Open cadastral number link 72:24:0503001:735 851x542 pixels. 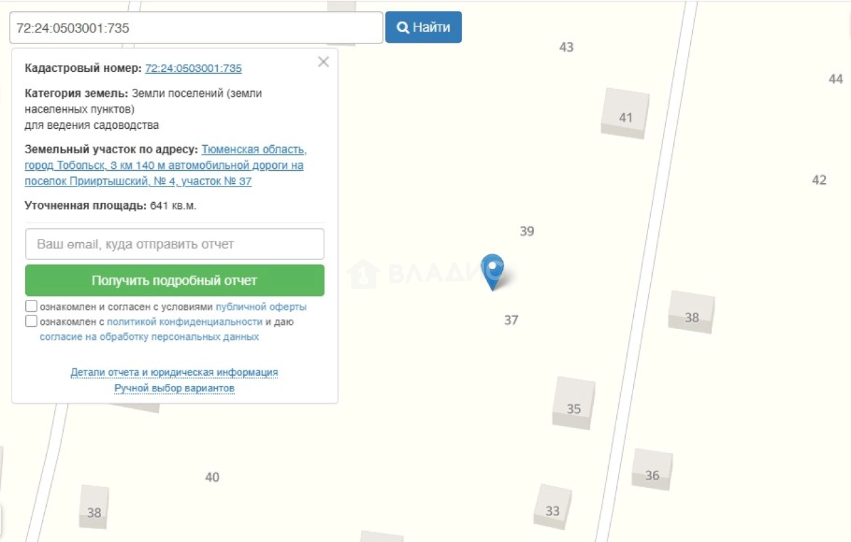click(x=193, y=68)
